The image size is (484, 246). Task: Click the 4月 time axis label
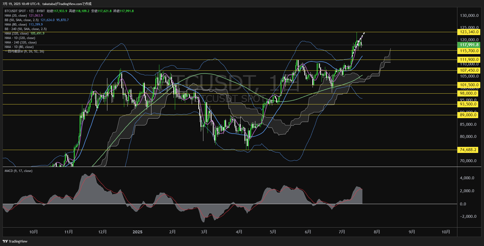(239, 232)
